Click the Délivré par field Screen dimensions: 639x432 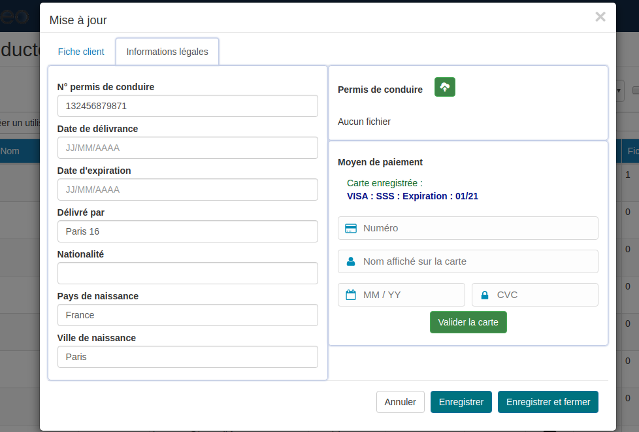tap(188, 231)
